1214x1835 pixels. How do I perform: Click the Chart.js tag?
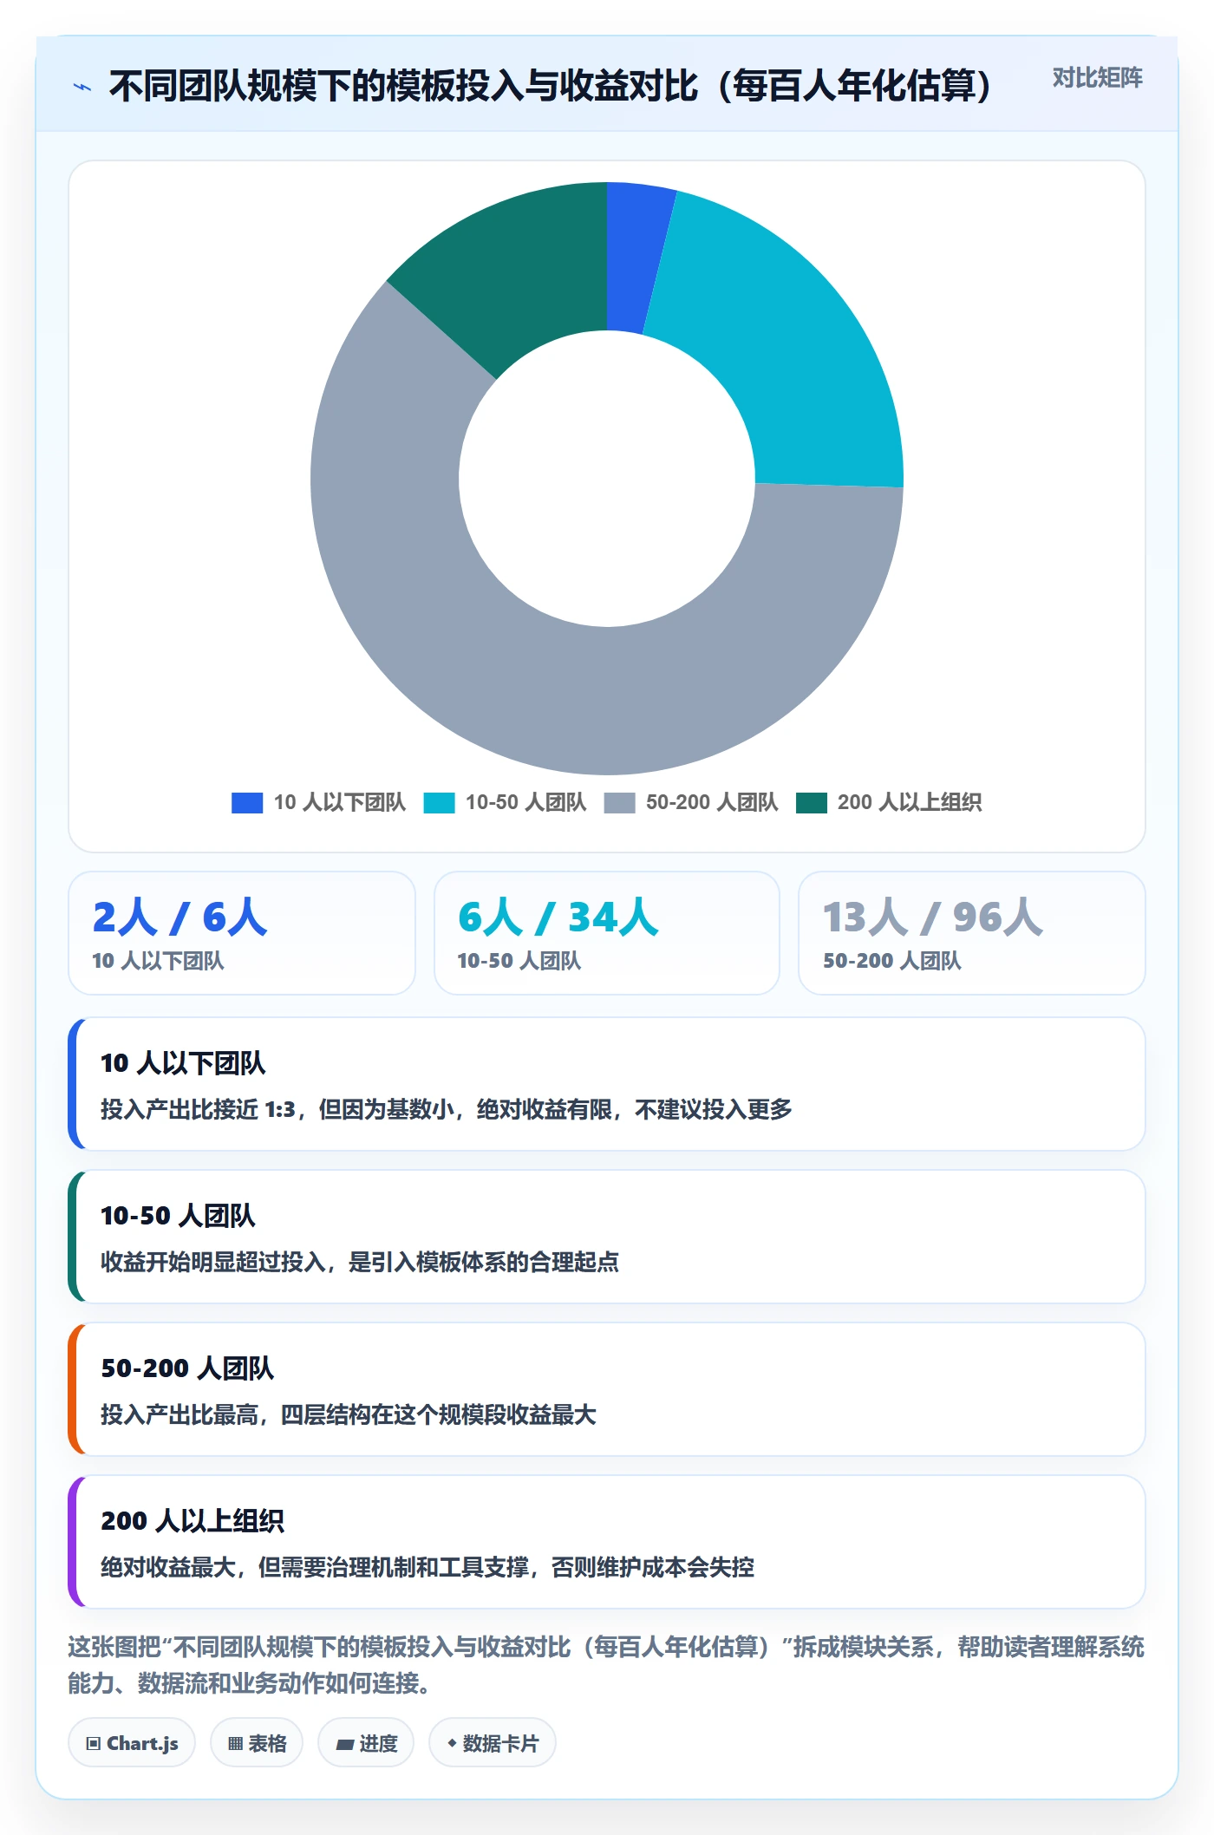(x=132, y=1742)
